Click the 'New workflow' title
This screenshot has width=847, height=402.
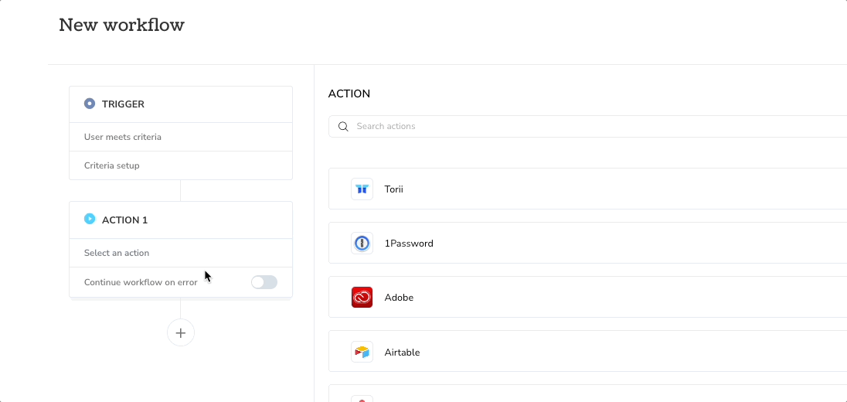click(x=121, y=25)
